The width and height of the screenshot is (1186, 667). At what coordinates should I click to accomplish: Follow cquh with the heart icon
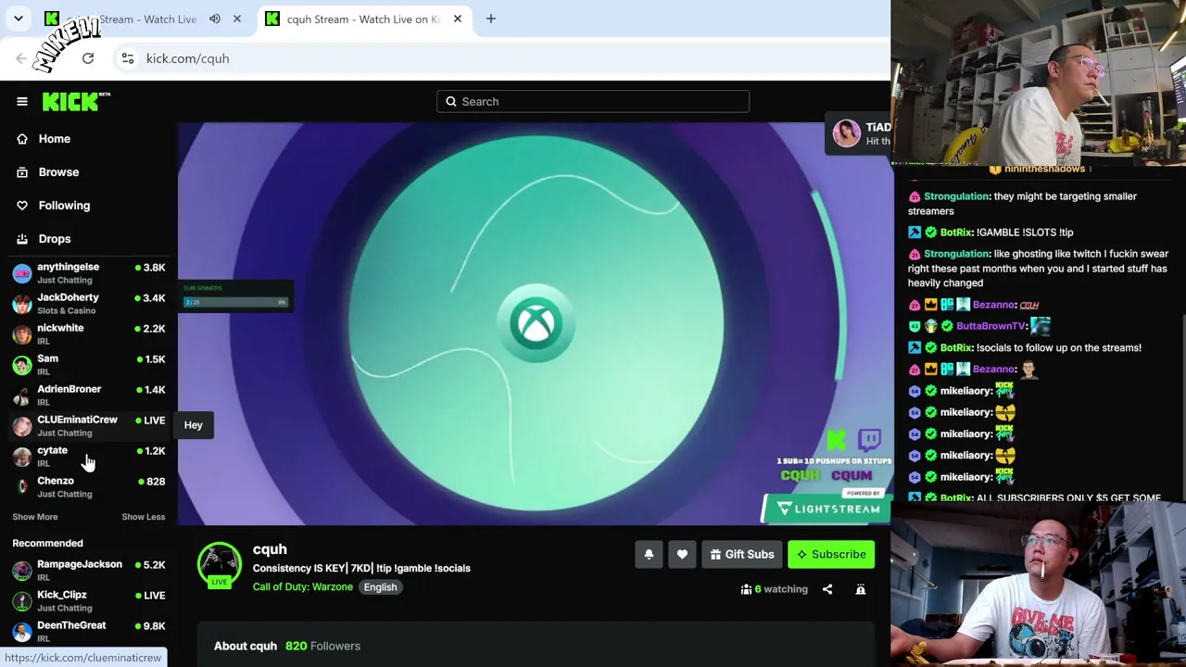[682, 555]
